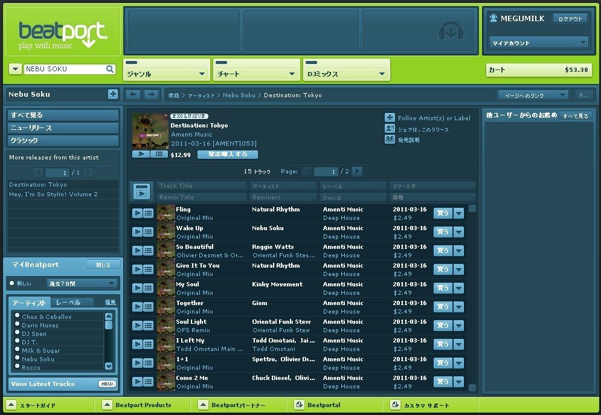Select the Rocco artist bullet

(x=17, y=366)
